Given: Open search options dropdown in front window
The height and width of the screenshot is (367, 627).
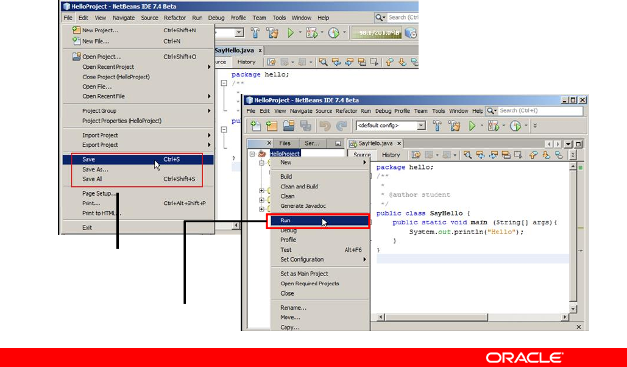Looking at the screenshot, I should point(492,110).
